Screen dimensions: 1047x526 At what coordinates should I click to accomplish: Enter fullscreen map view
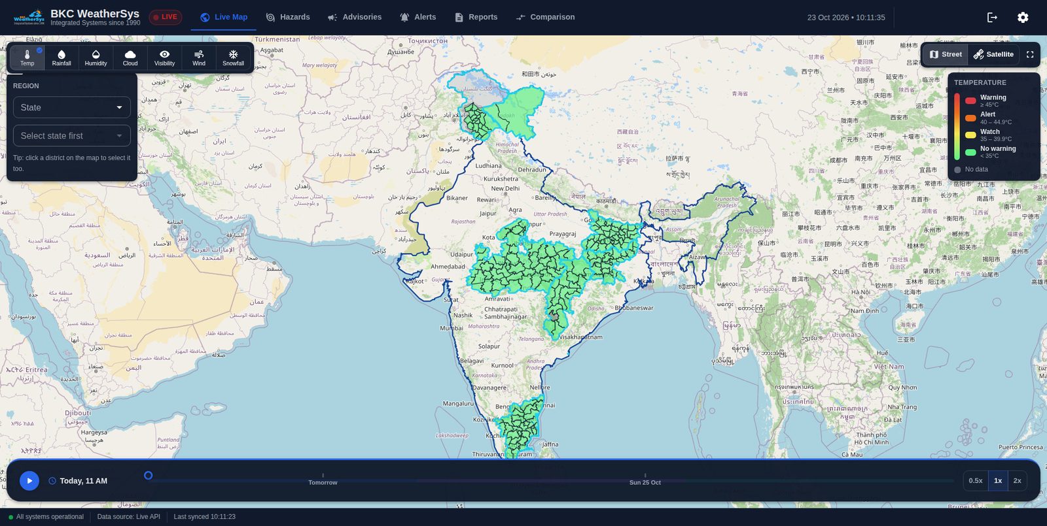(1030, 54)
